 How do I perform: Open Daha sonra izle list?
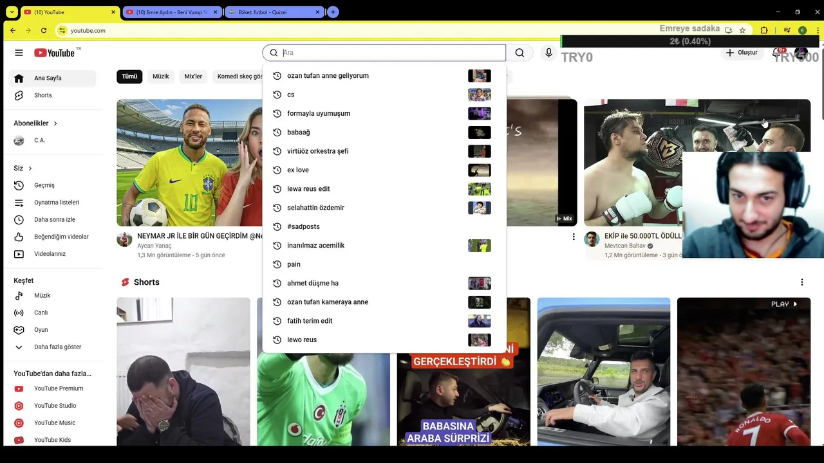tap(52, 220)
